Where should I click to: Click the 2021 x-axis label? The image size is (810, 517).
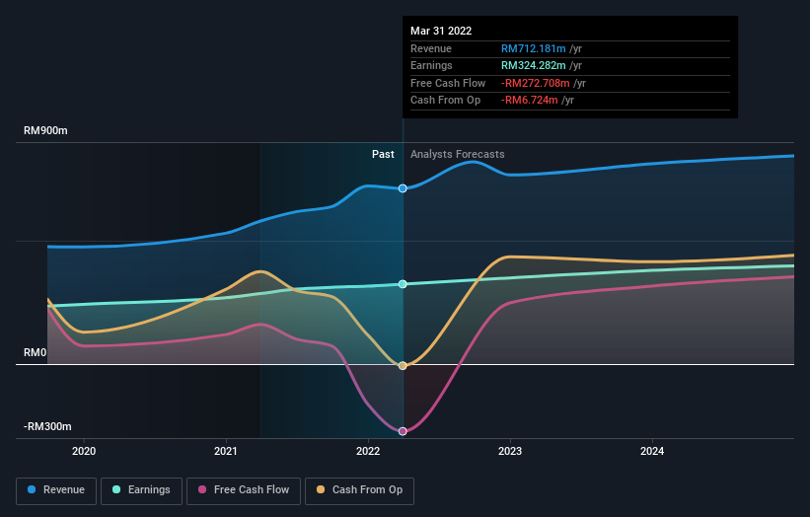pos(226,451)
